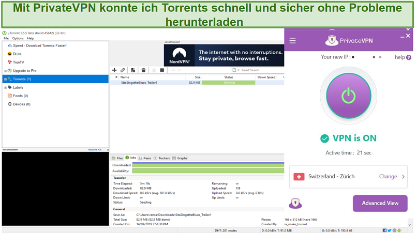
Task: Open DLive in sidebar
Action: click(x=14, y=54)
